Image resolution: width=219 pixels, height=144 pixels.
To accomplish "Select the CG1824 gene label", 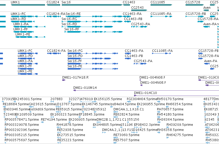I will [53, 2].
